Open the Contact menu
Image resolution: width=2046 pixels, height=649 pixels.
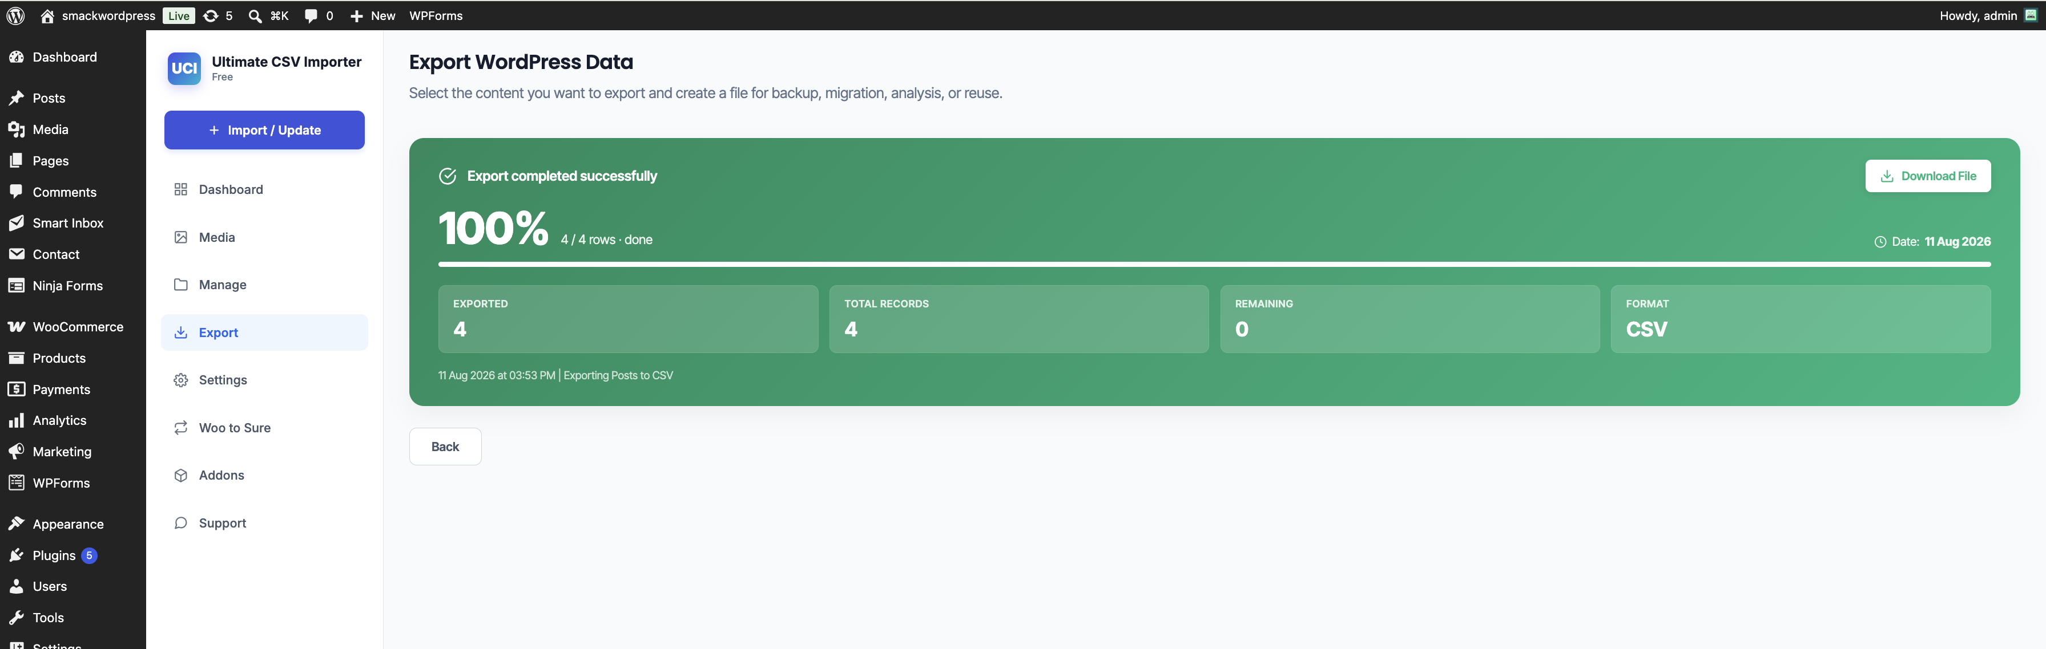coord(73,255)
